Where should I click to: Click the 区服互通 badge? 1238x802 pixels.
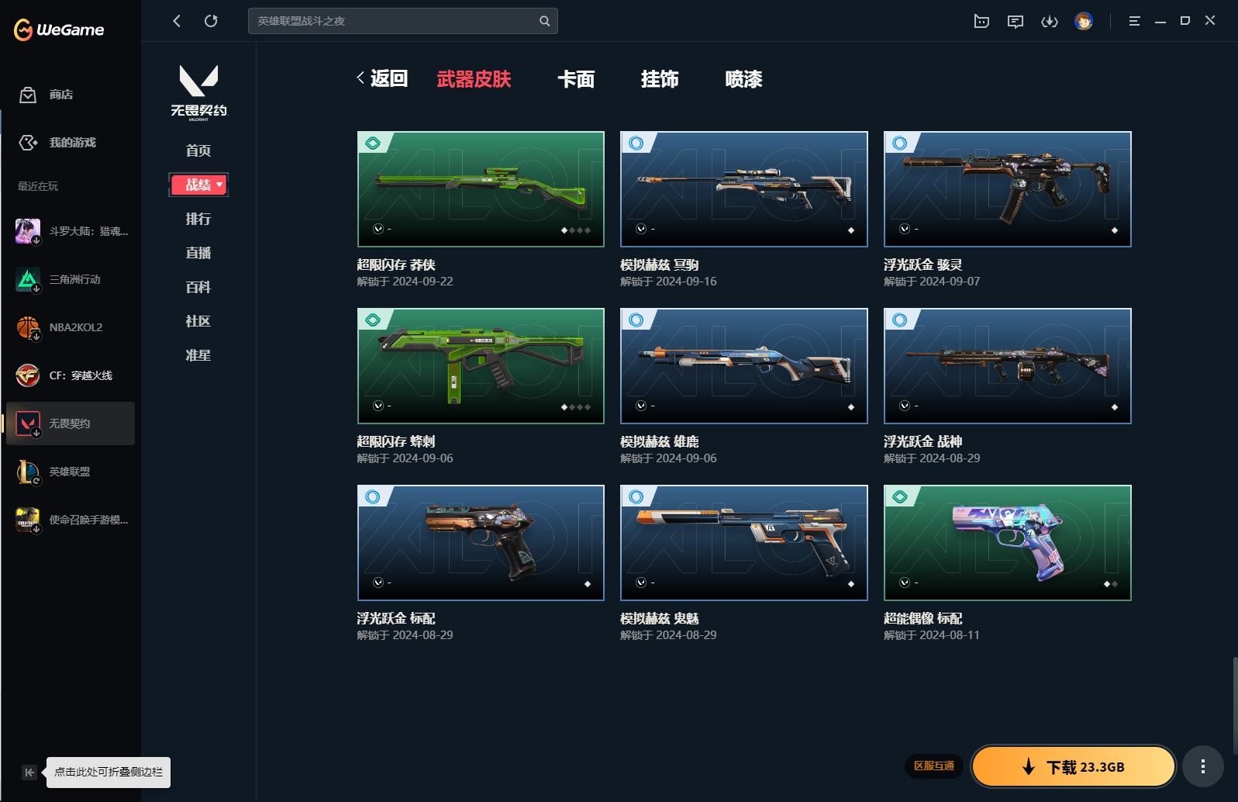(934, 766)
